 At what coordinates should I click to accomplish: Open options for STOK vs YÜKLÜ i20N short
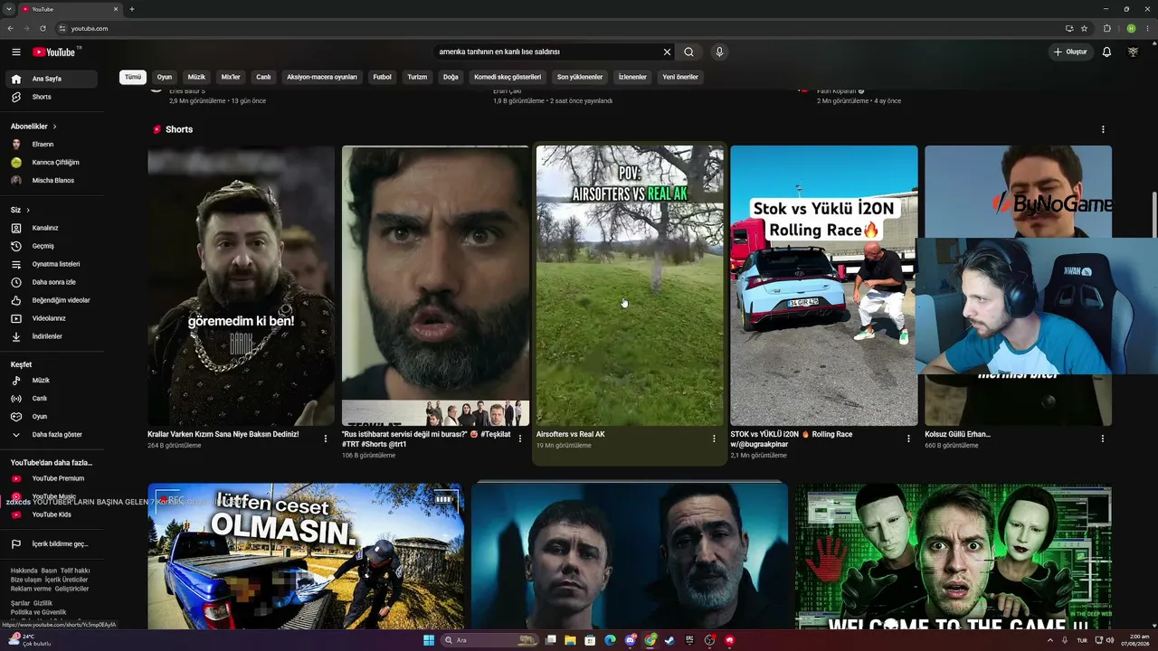[908, 439]
